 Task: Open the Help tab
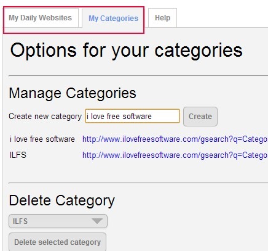pos(162,18)
